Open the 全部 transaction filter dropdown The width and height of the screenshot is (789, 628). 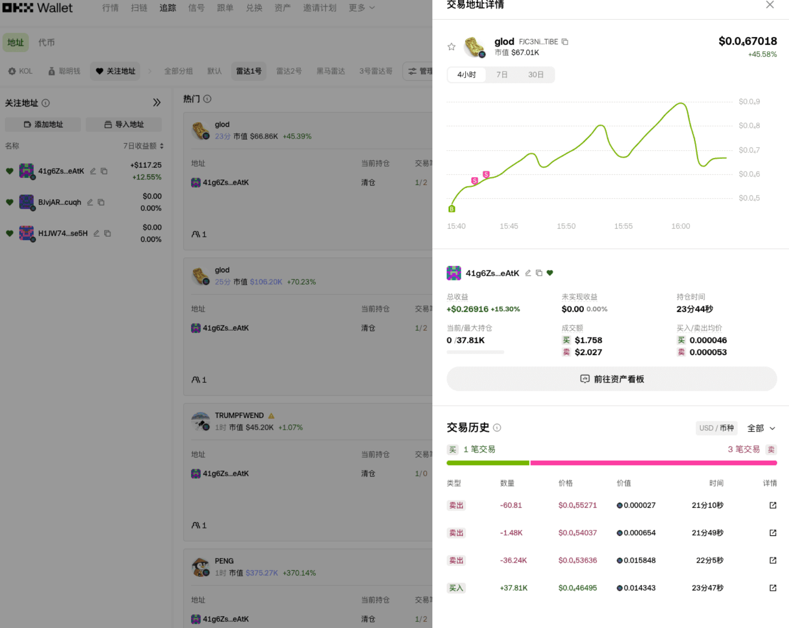pos(761,428)
